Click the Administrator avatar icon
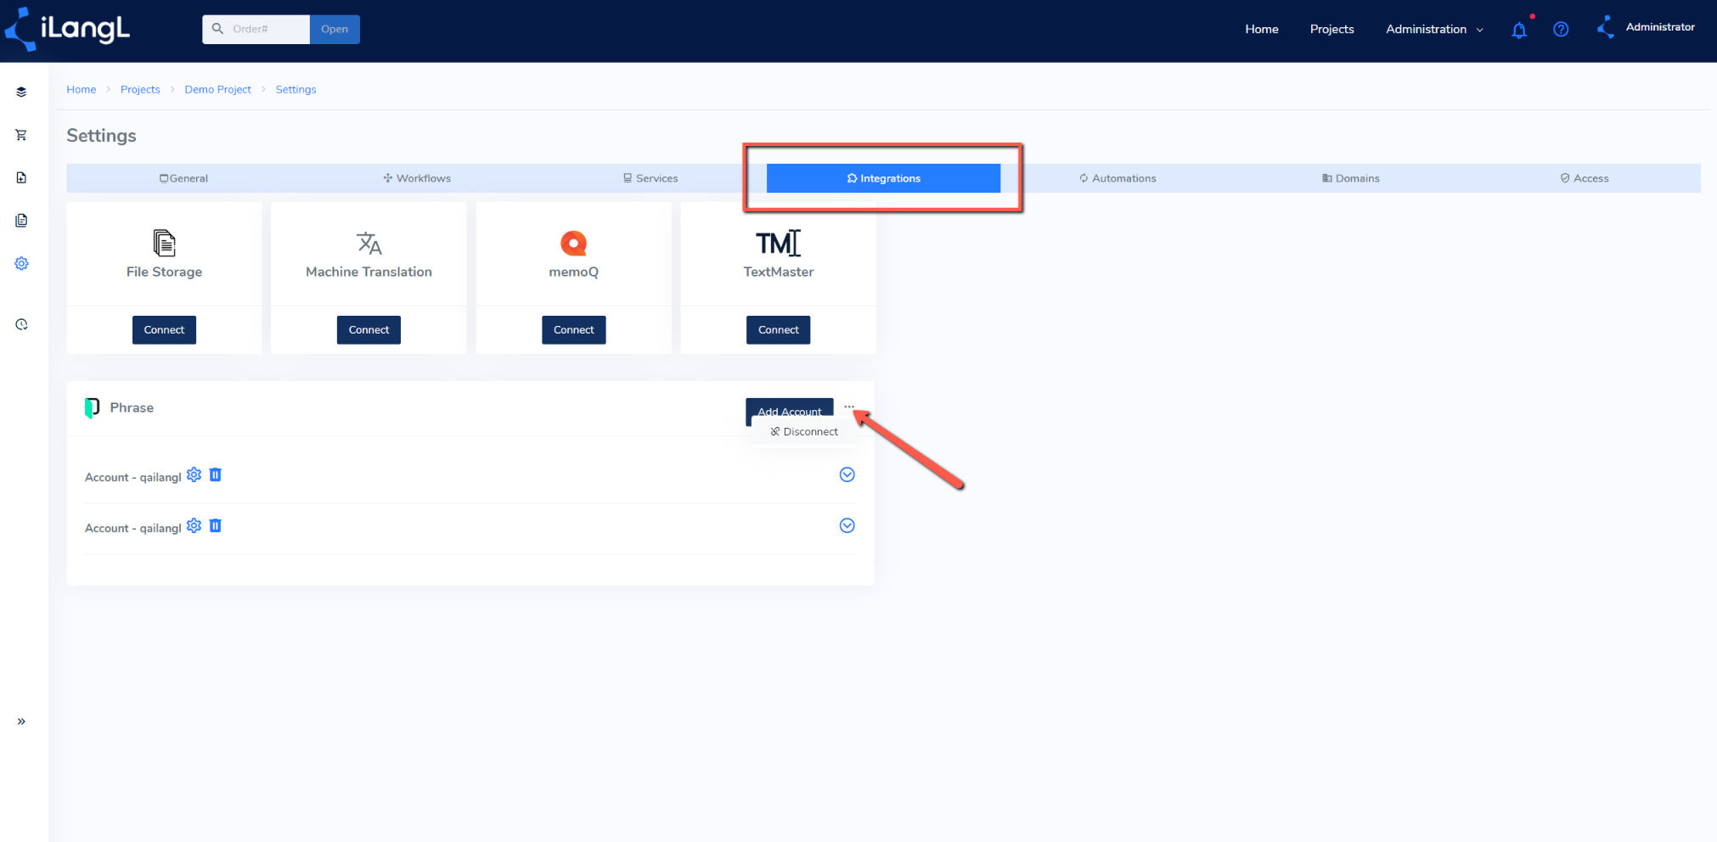The width and height of the screenshot is (1717, 842). click(1606, 28)
